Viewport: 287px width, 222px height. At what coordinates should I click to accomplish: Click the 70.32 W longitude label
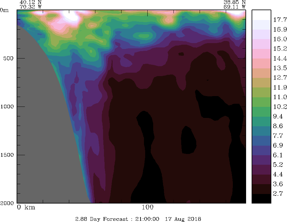tap(30, 7)
